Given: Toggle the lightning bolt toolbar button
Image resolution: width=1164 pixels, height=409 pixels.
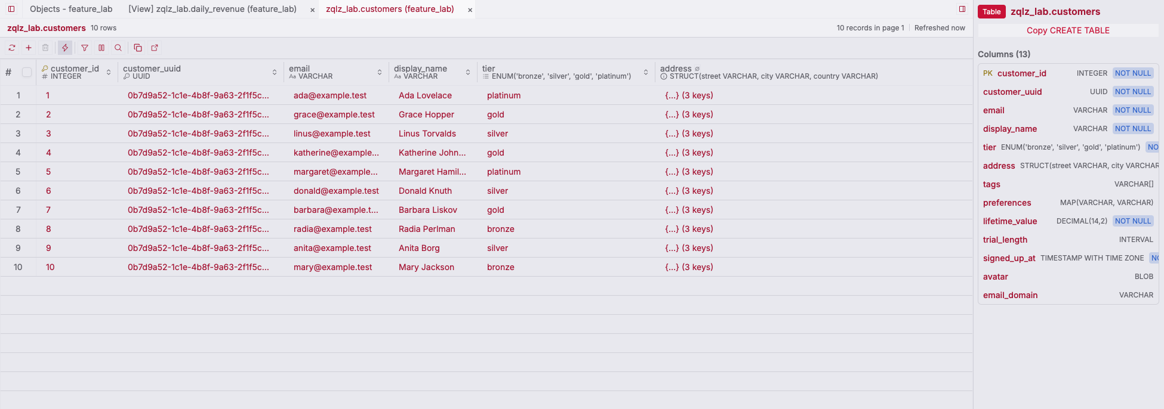Looking at the screenshot, I should click(65, 48).
